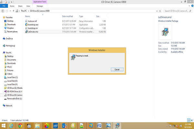The height and width of the screenshot is (129, 194).
Task: Open Lync on the taskbar
Action: (x=64, y=126)
